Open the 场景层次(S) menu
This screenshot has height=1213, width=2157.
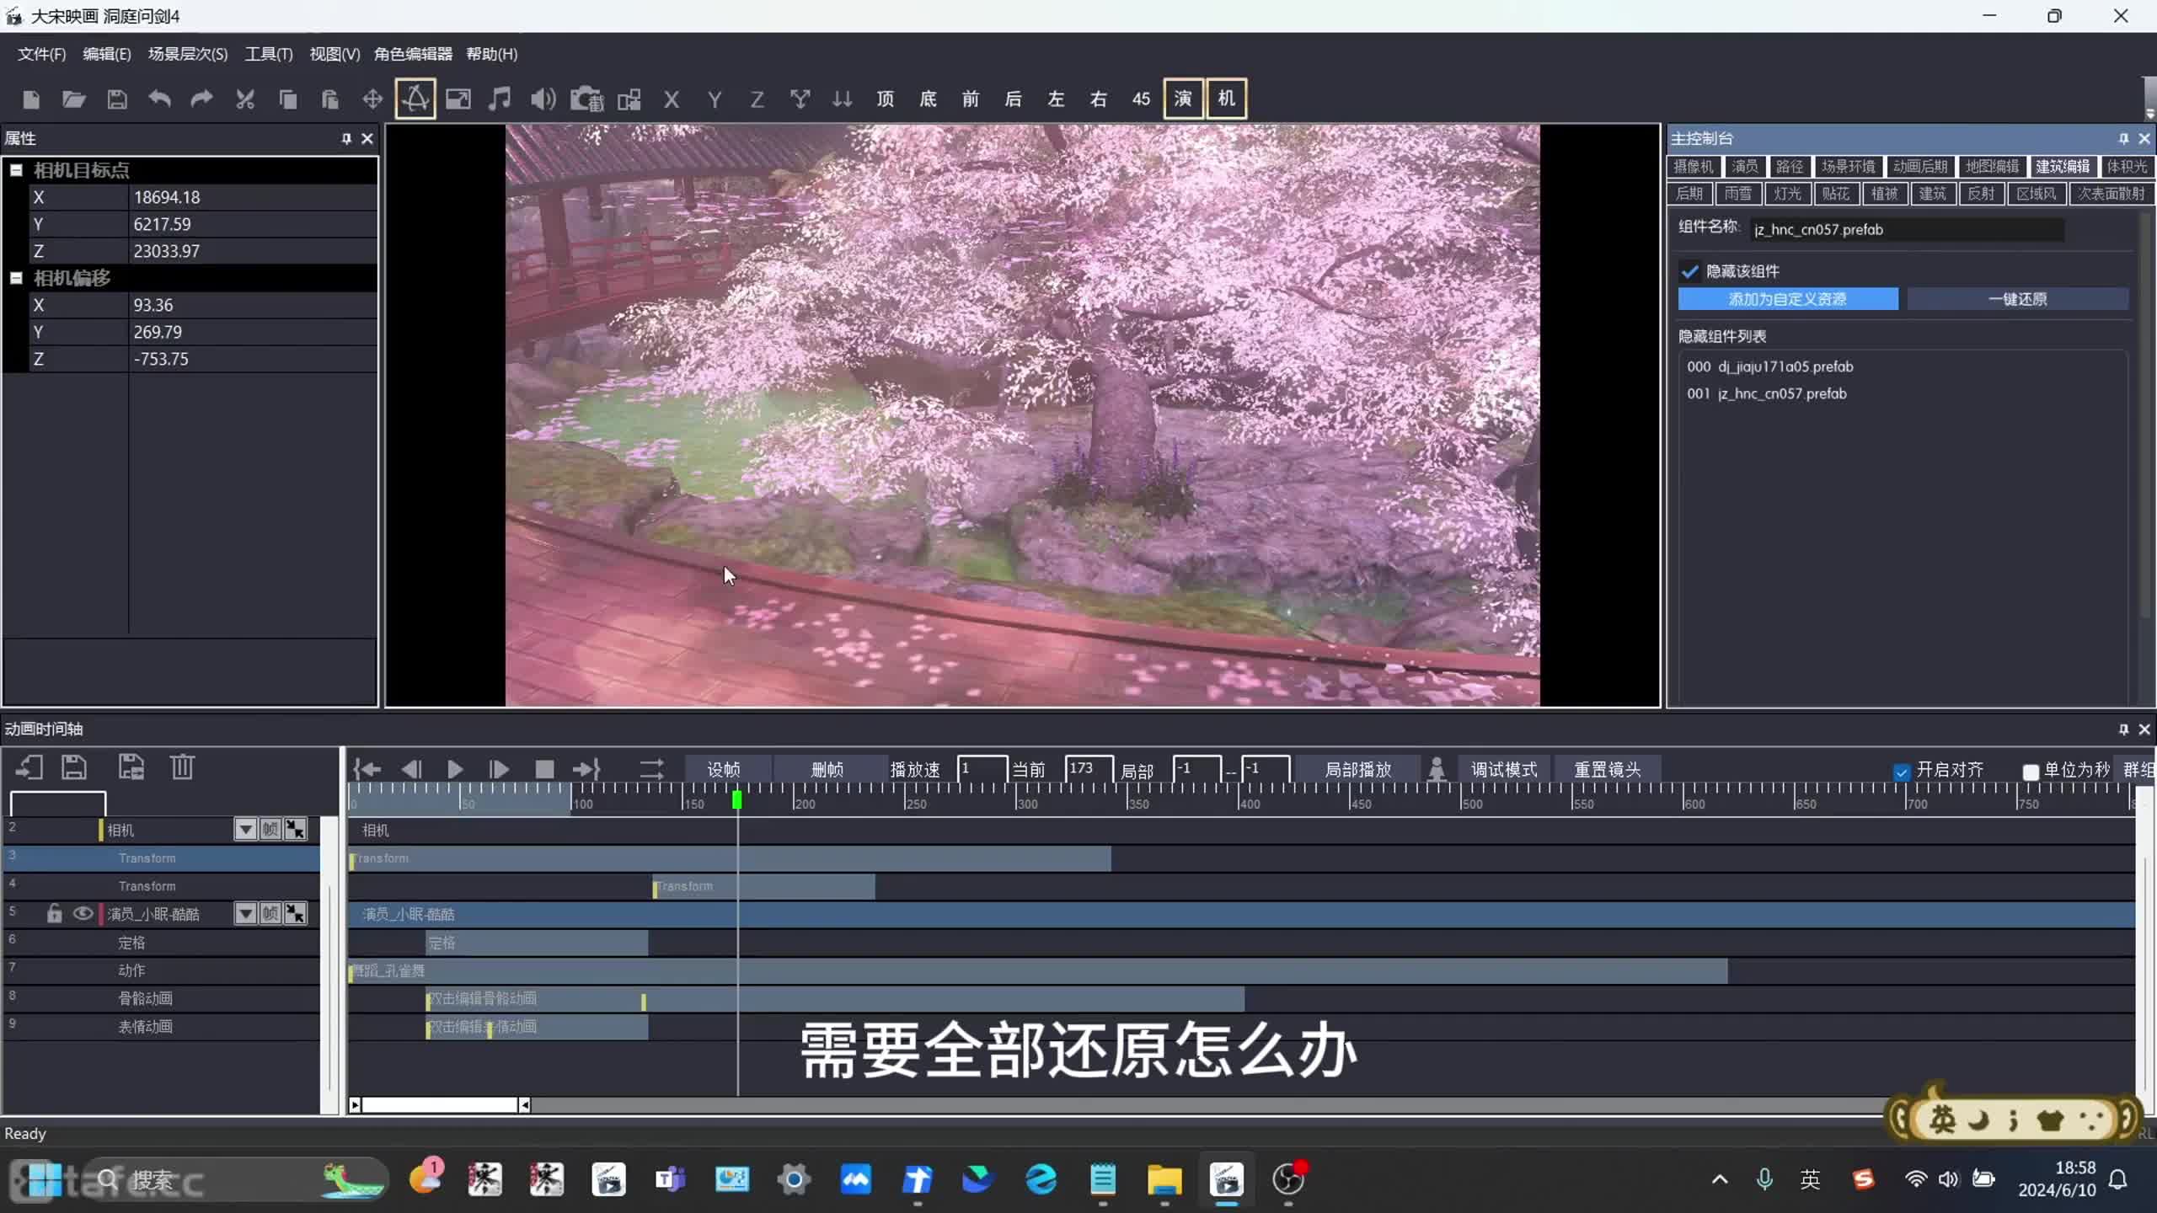click(x=188, y=54)
